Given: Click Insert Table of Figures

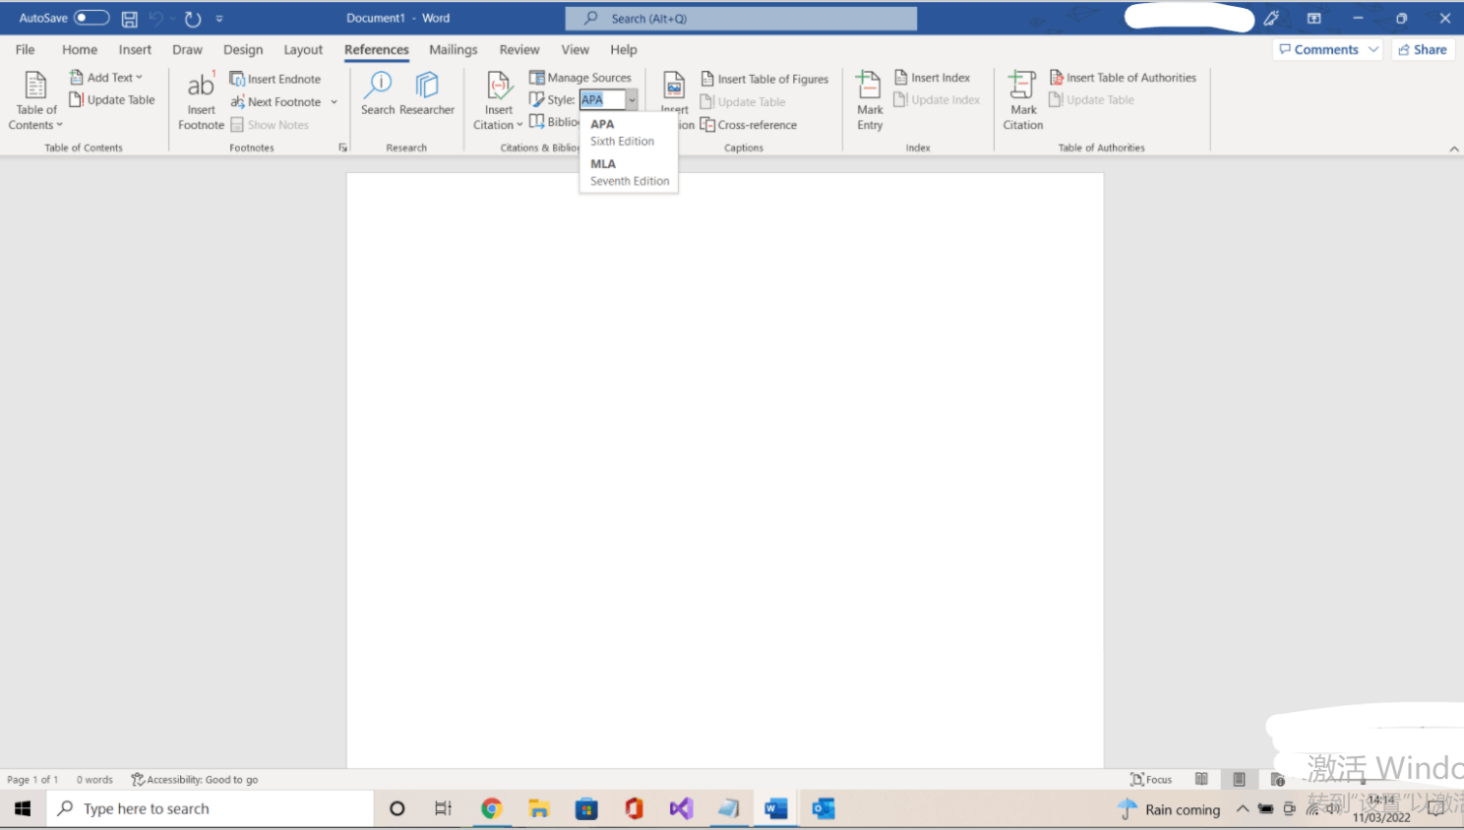Looking at the screenshot, I should [764, 79].
